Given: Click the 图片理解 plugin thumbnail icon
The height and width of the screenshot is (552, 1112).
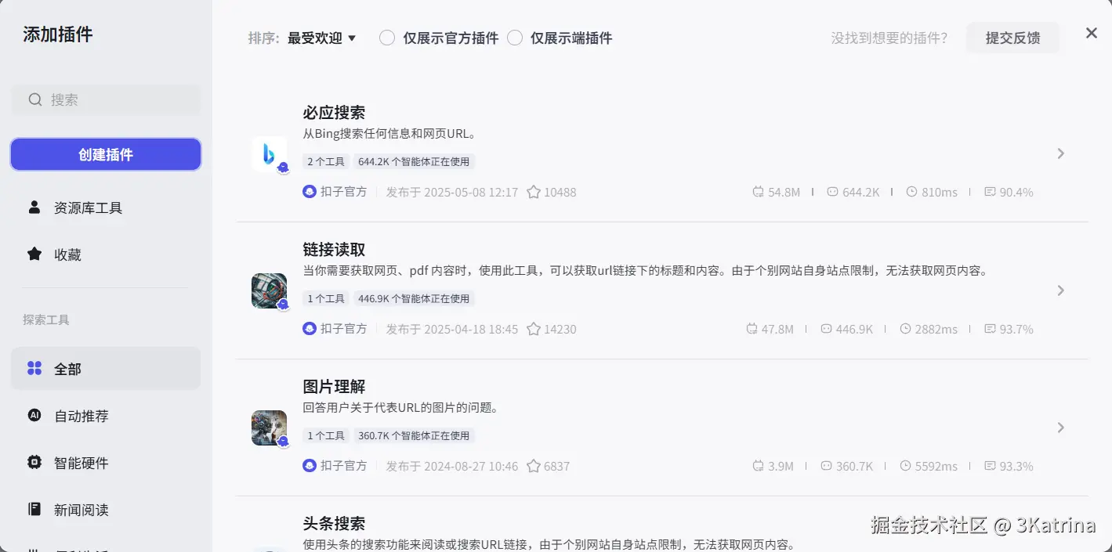Looking at the screenshot, I should coord(269,428).
